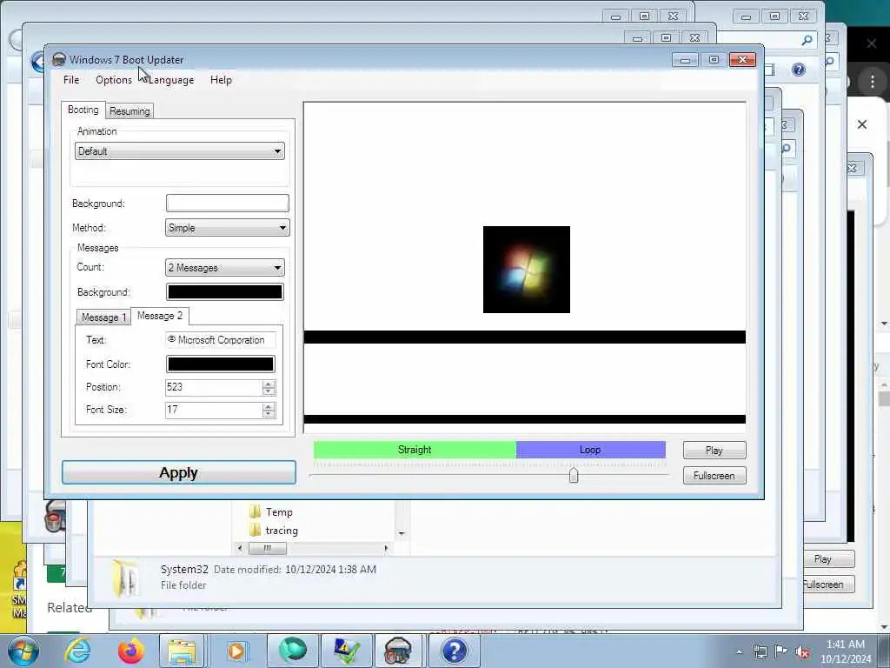Viewport: 890px width, 668px height.
Task: Click the Play button in Boot Updater
Action: pyautogui.click(x=714, y=451)
